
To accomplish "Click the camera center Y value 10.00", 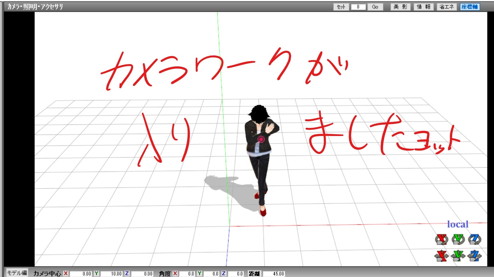I will [111, 274].
